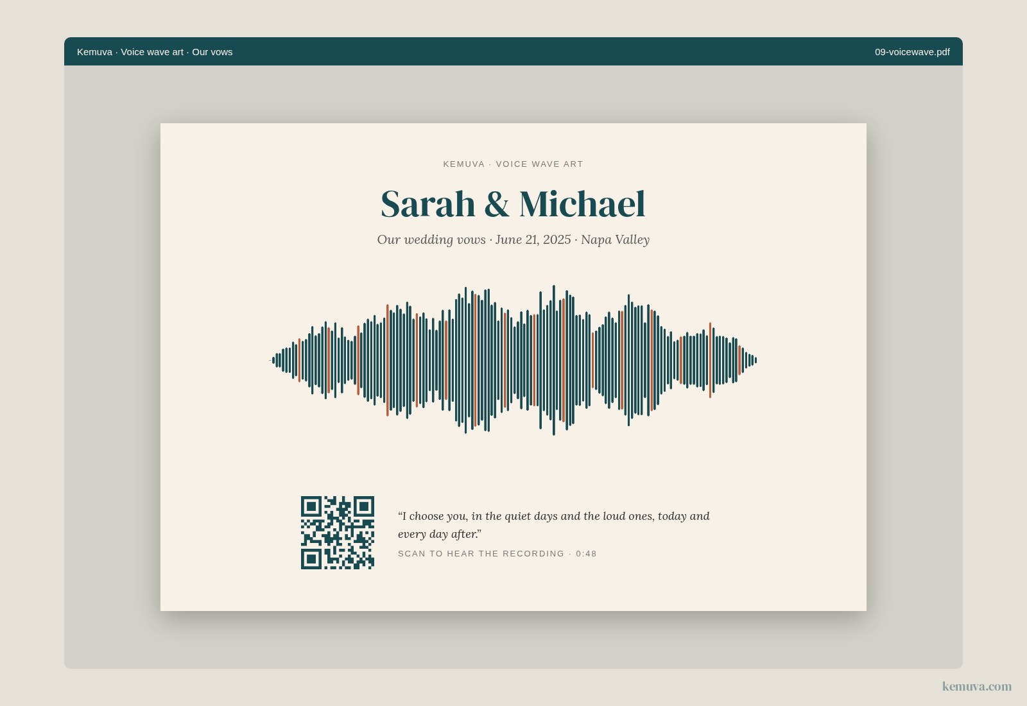The height and width of the screenshot is (706, 1027).
Task: Select the 'Sarah & Michael' title
Action: pyautogui.click(x=513, y=204)
